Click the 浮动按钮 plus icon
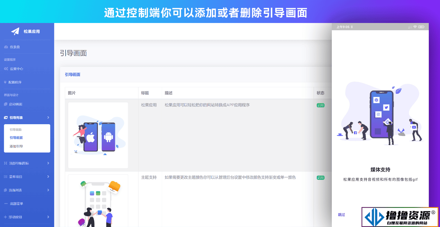This screenshot has height=227, width=440. pos(5,217)
